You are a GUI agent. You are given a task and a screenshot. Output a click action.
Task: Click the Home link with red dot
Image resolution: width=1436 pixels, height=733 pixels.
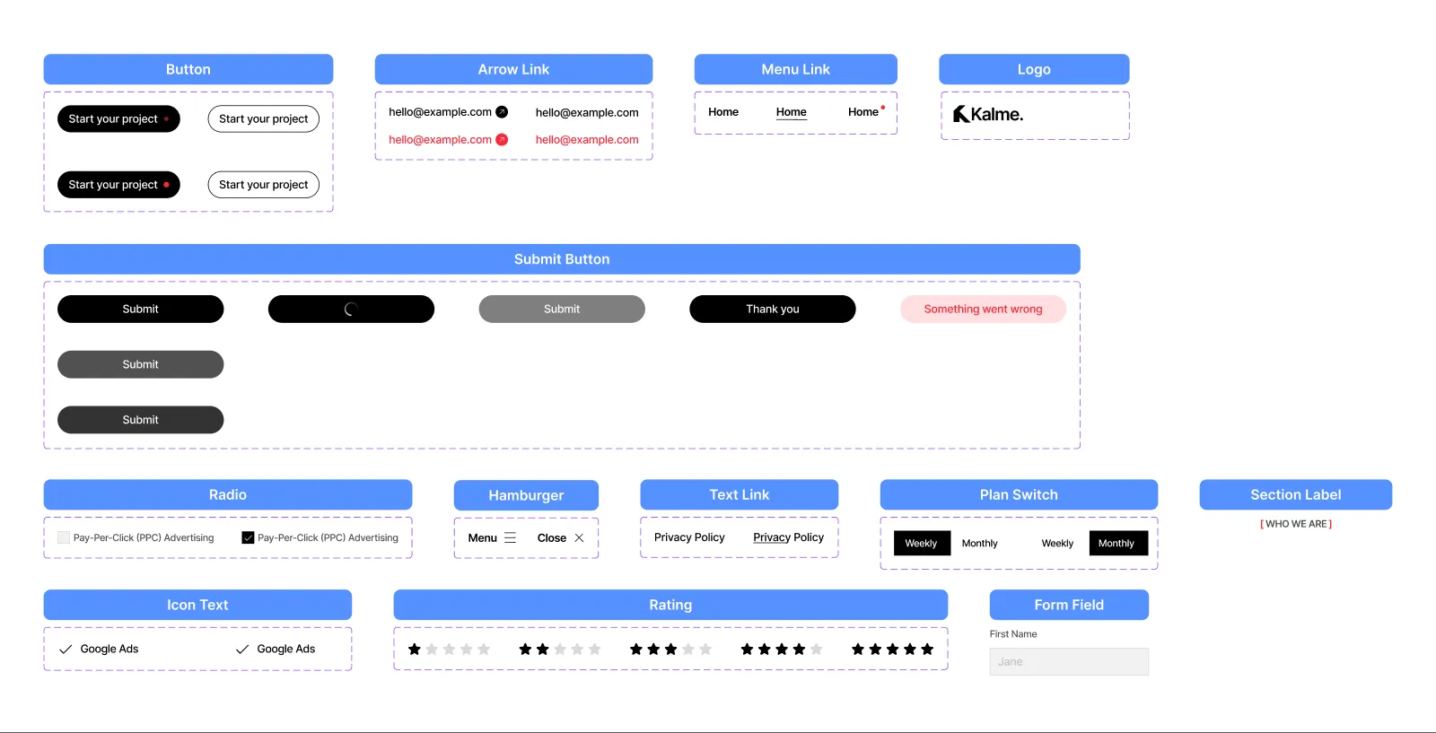coord(865,112)
